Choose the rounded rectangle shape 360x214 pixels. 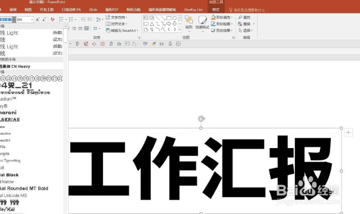(x=146, y=24)
